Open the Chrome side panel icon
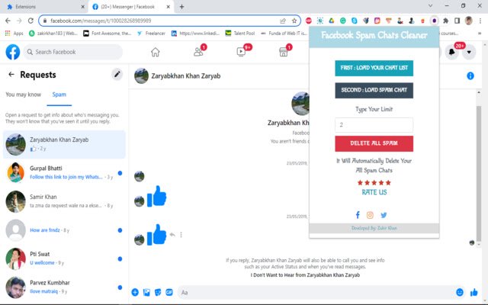Image resolution: width=488 pixels, height=305 pixels. point(457,21)
